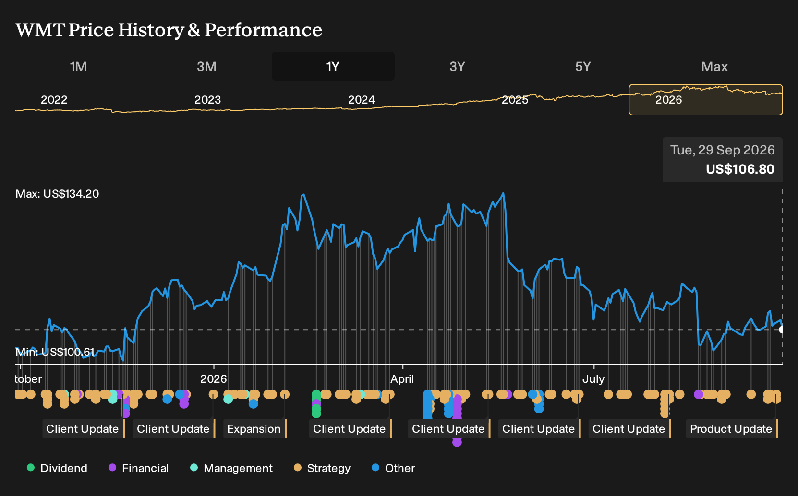Click the Max: US$134.20 label
This screenshot has height=496, width=798.
tap(57, 194)
